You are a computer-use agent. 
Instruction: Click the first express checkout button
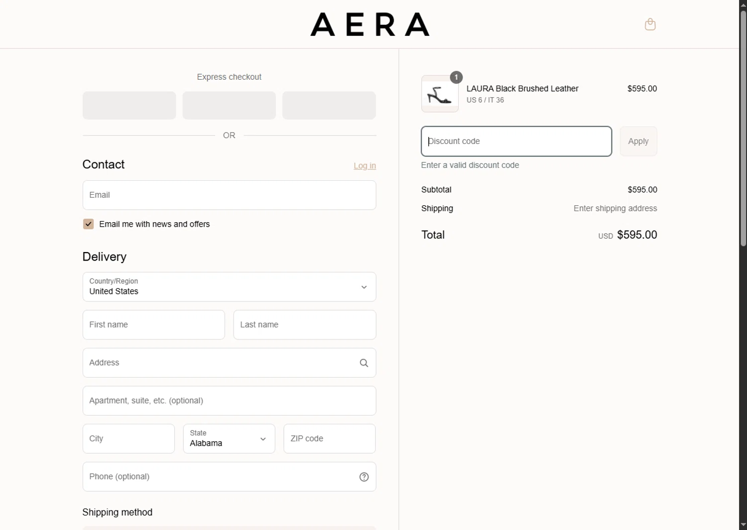[x=129, y=105]
